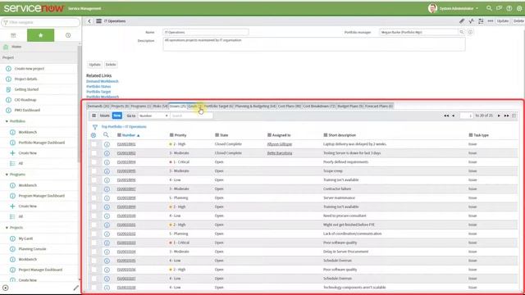Show navigator history clock icon
525x295 pixels.
point(68,35)
